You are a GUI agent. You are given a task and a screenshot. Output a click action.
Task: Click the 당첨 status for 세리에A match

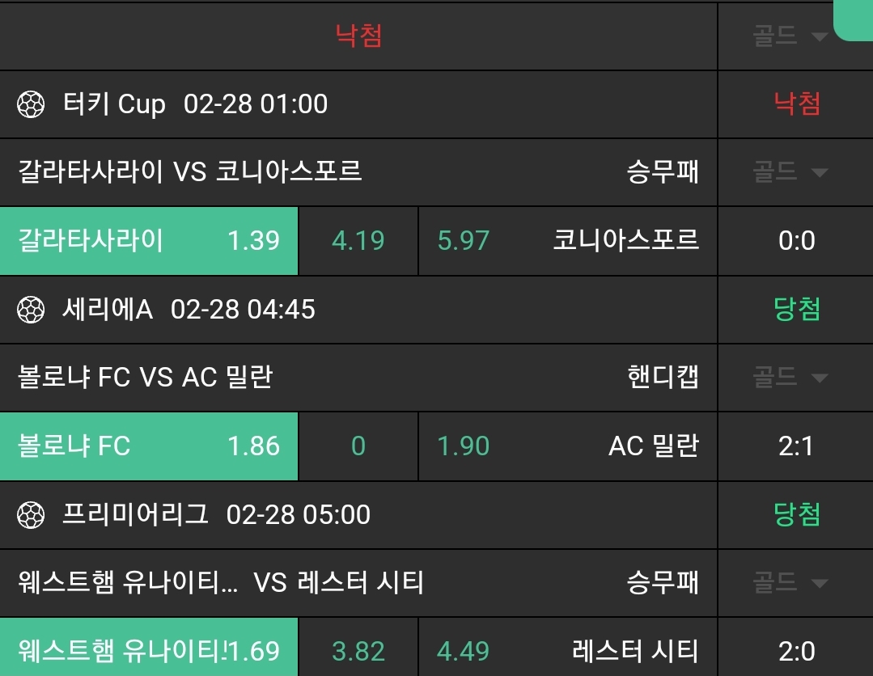point(797,309)
